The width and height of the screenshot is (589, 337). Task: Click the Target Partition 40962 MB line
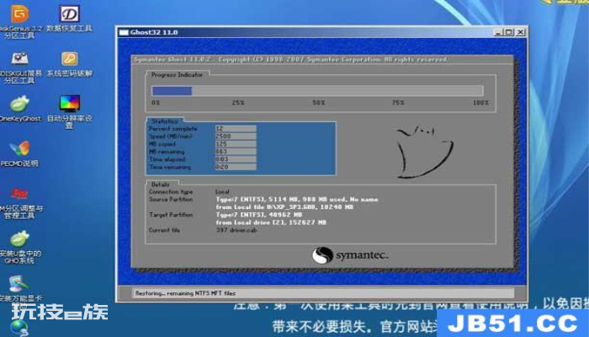[259, 215]
